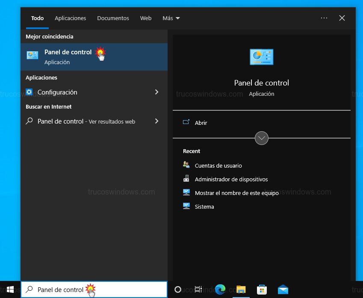Select the Aplicaciones search filter tab
Viewport: 363px width, 298px height.
coord(70,18)
